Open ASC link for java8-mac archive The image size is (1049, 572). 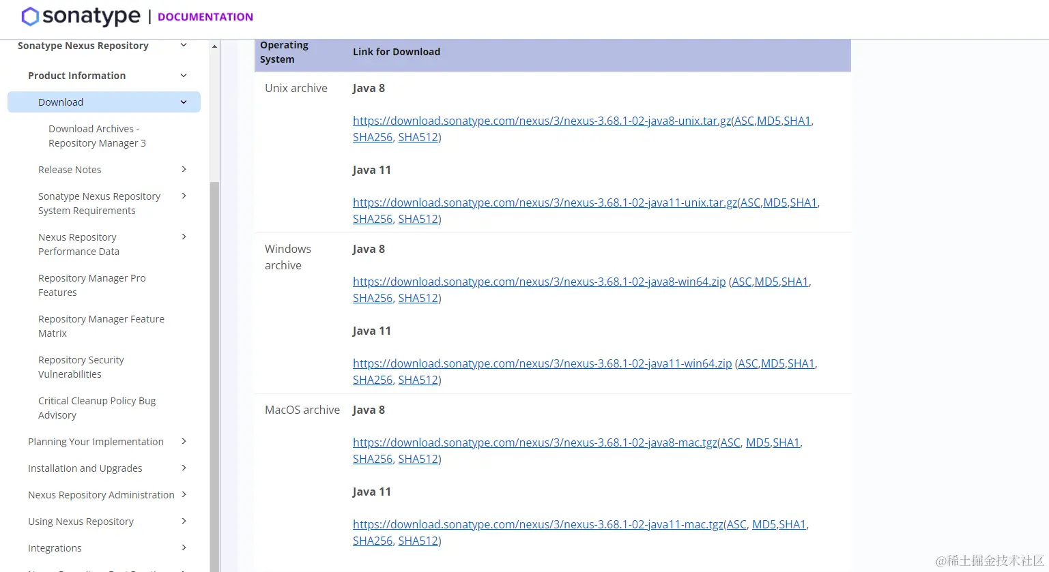tap(730, 442)
